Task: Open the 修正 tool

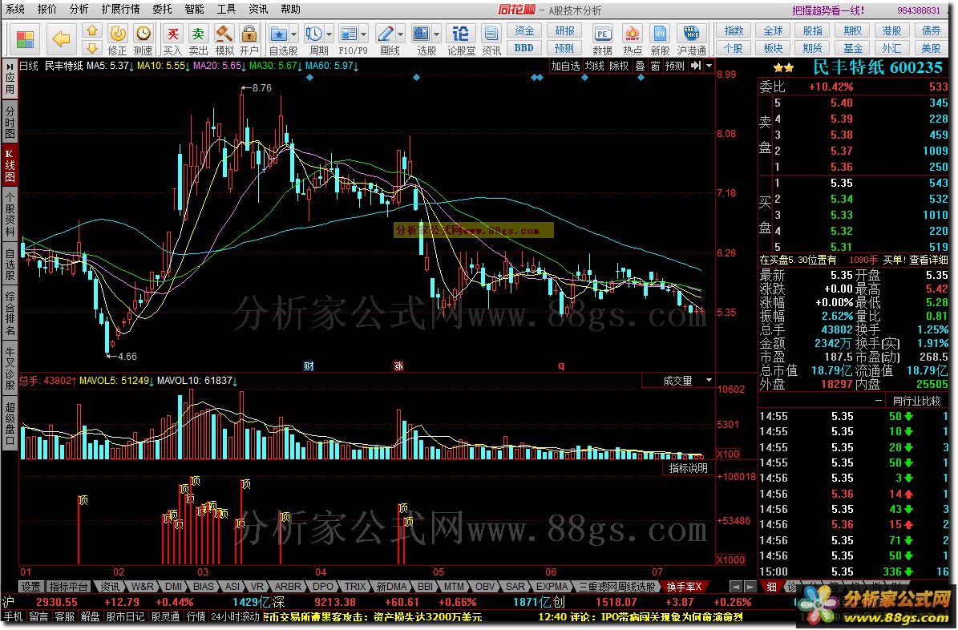Action: click(x=117, y=39)
